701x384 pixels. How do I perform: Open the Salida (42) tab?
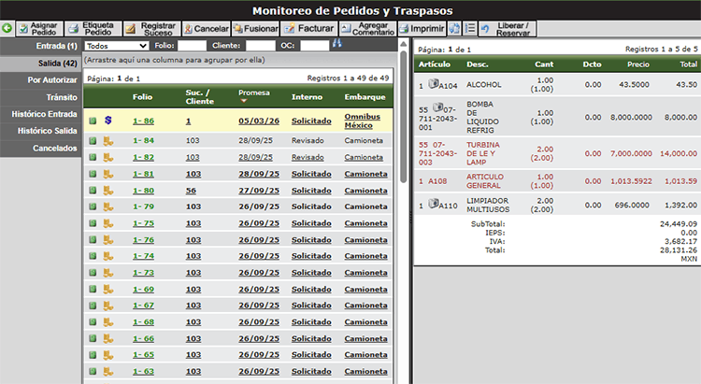click(41, 63)
